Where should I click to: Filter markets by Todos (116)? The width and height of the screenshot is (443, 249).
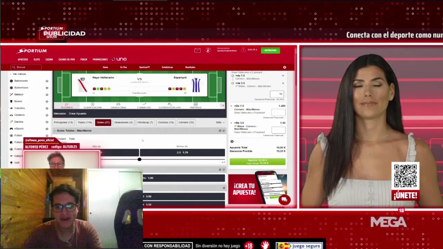tap(85, 122)
